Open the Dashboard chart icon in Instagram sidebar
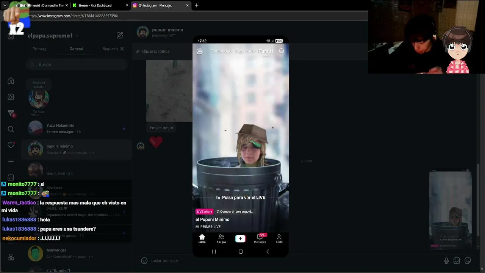 point(11,177)
